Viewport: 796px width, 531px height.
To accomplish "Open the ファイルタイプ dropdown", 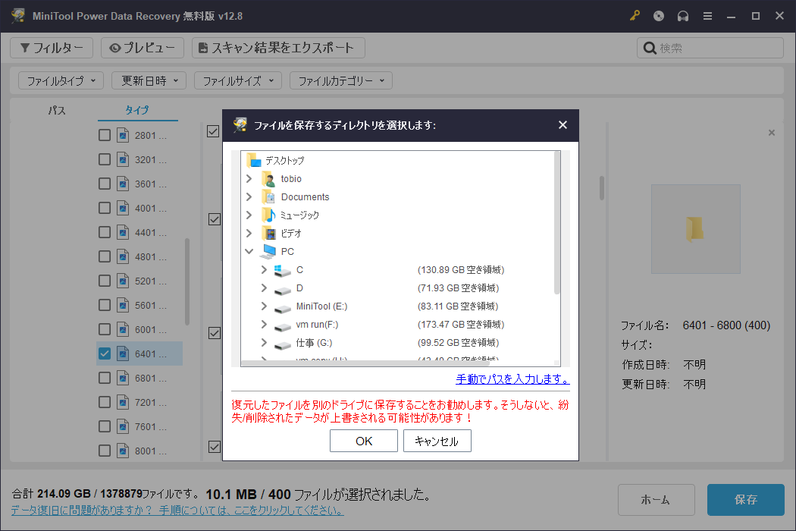I will (61, 80).
